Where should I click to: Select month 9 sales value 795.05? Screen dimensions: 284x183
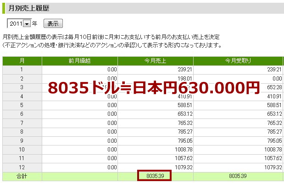185,140
